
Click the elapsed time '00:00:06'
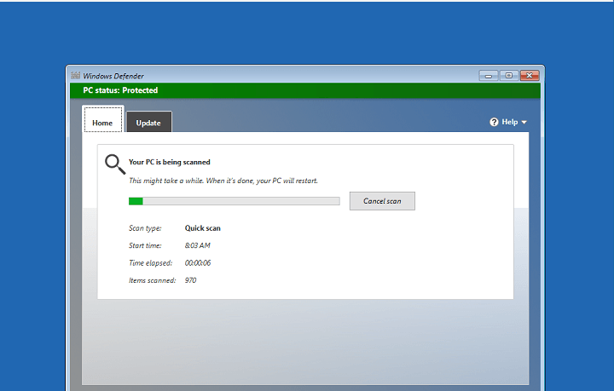click(x=198, y=262)
